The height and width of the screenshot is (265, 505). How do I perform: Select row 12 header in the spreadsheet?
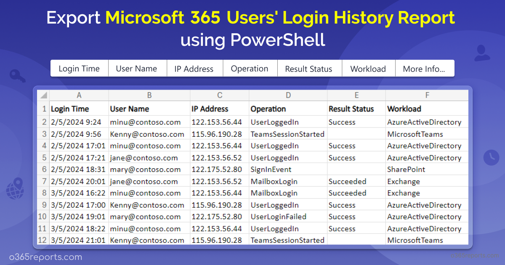[43, 240]
